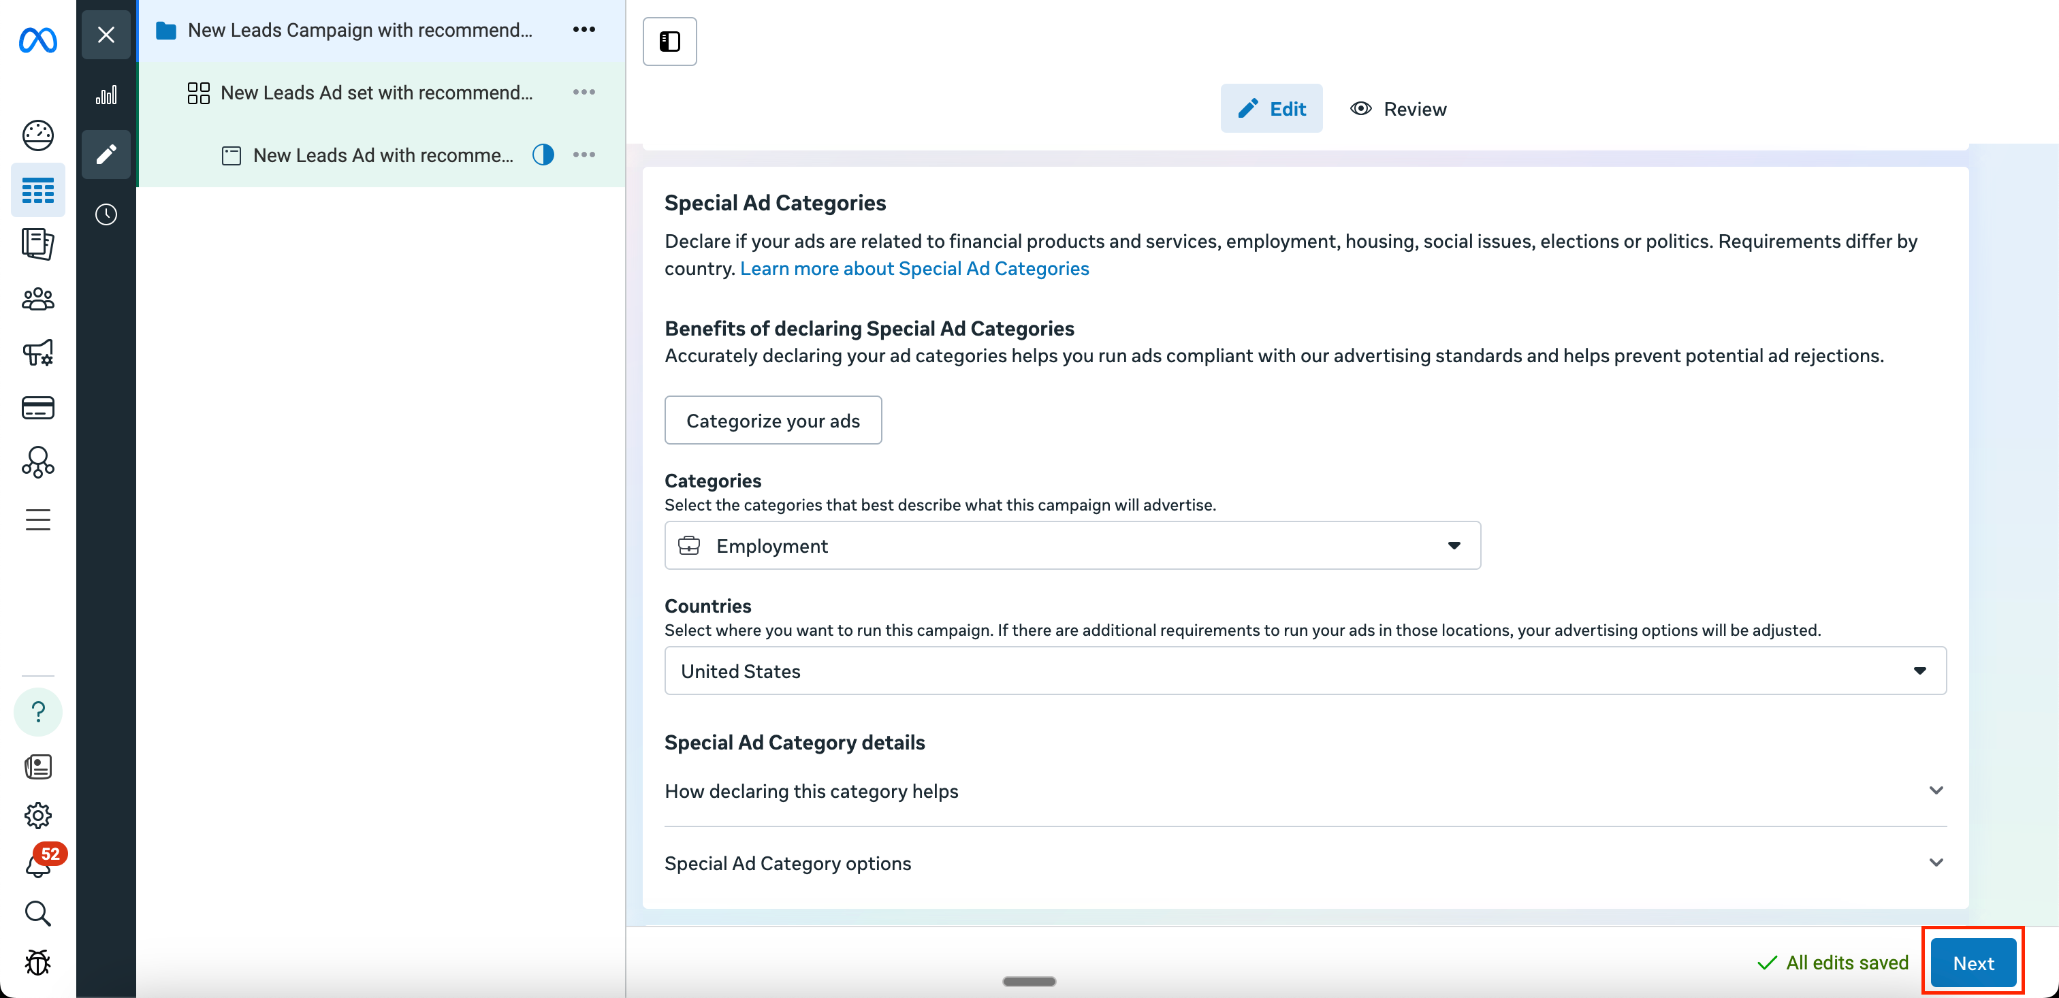The width and height of the screenshot is (2059, 998).
Task: Toggle the side panel layout button
Action: 669,41
